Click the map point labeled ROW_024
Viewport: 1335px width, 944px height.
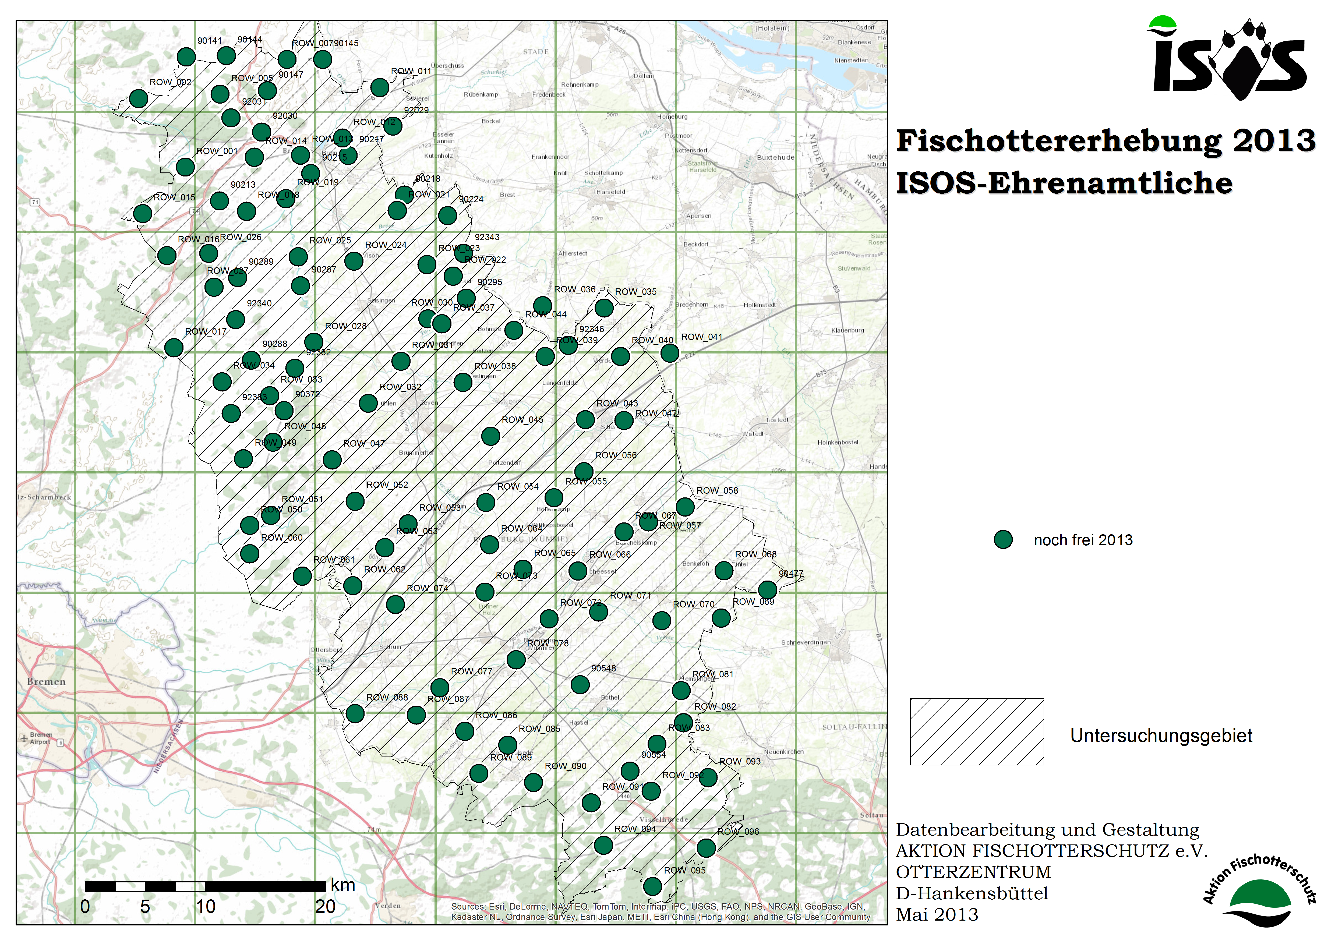[354, 261]
